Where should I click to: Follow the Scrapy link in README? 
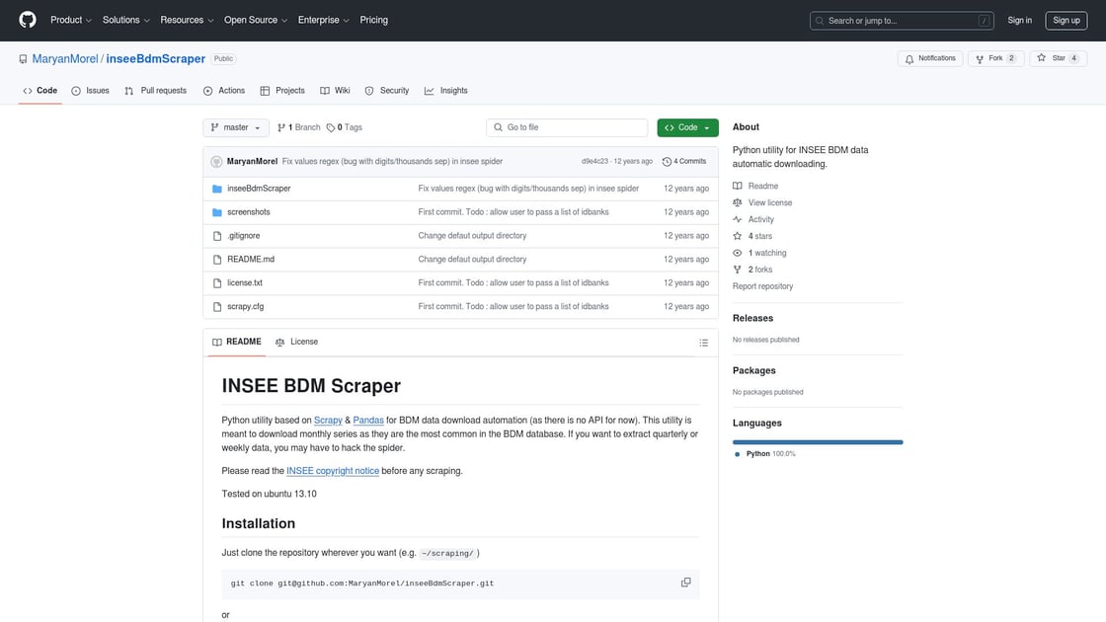pyautogui.click(x=328, y=420)
